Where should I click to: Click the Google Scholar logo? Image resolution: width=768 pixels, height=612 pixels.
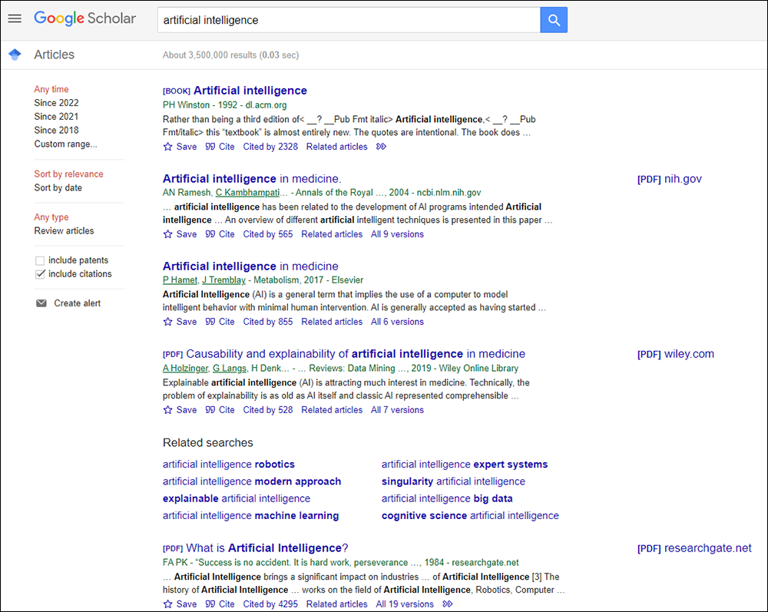pos(84,18)
